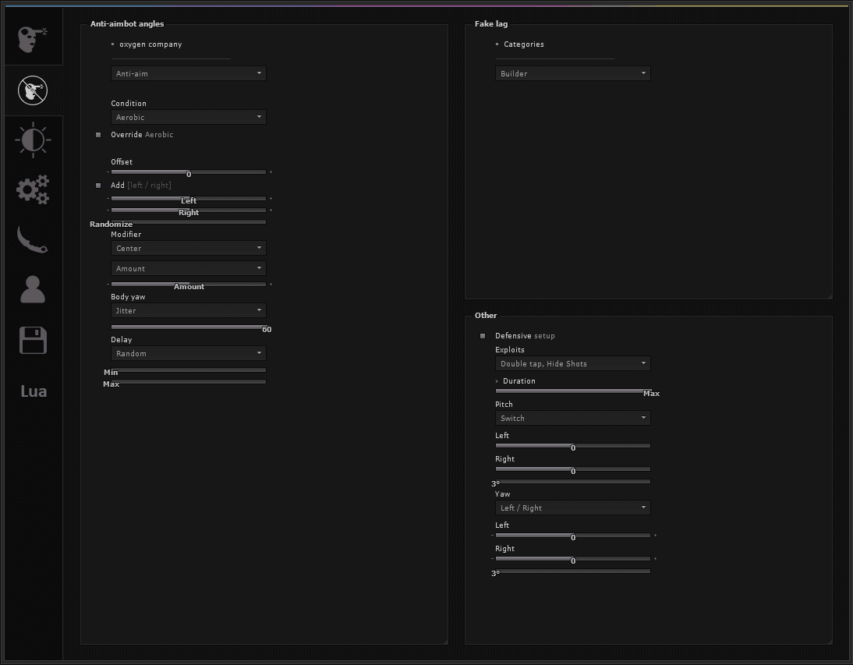Open the Amount dropdown below Modifier
Screen dimensions: 853x665
[x=188, y=268]
